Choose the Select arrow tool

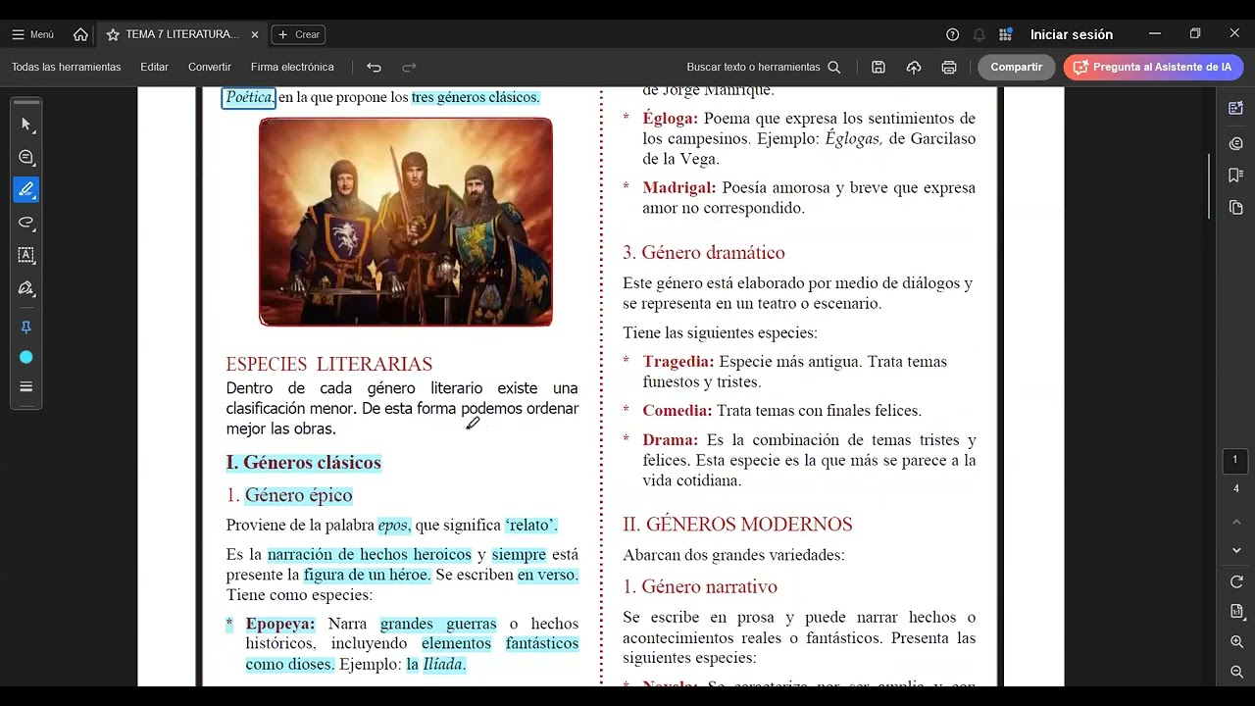tap(26, 125)
